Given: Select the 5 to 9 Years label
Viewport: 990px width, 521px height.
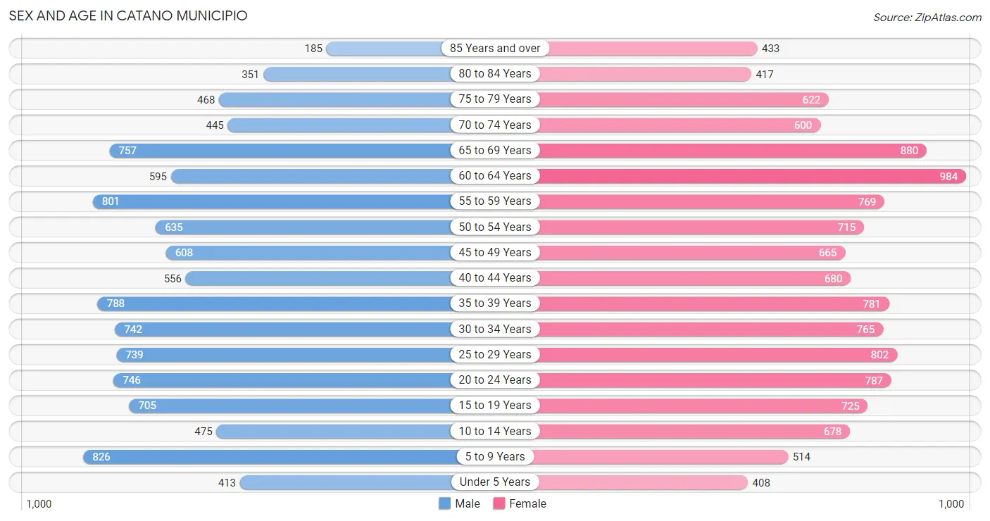Looking at the screenshot, I should [x=495, y=456].
